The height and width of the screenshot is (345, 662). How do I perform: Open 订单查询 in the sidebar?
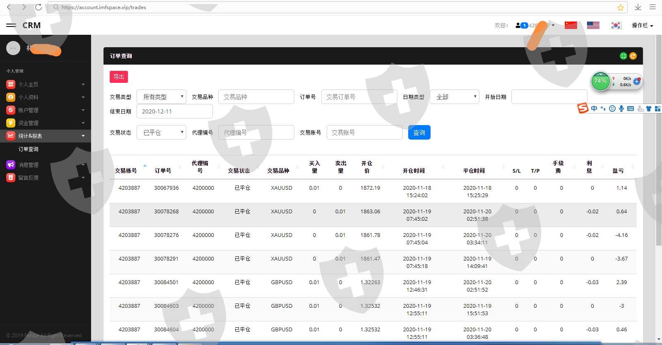[x=29, y=149]
